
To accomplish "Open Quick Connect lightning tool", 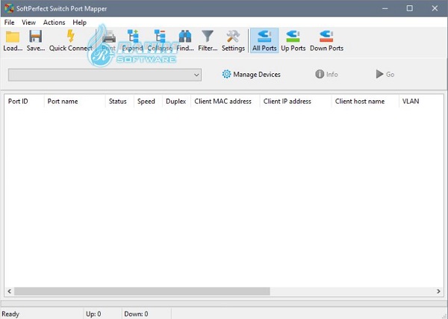I will click(71, 36).
